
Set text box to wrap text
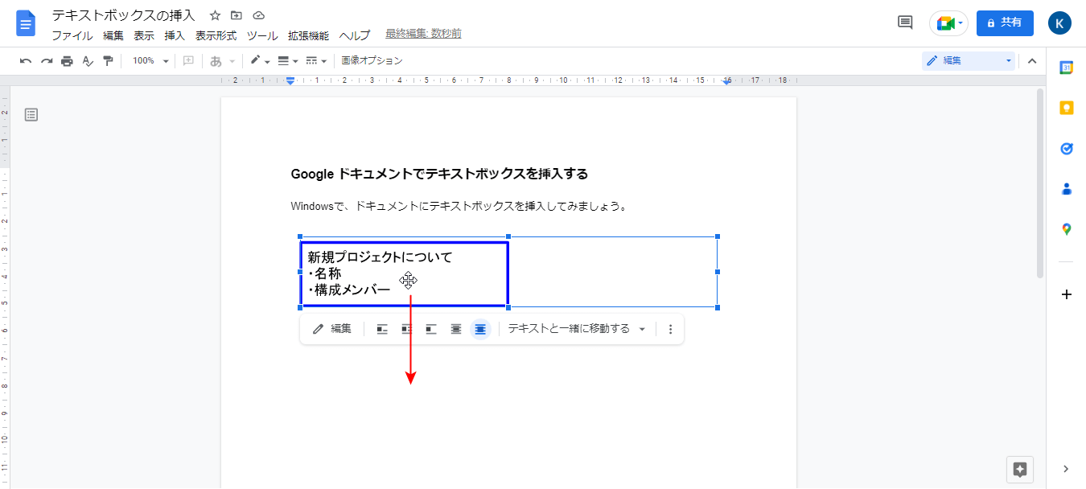point(407,329)
